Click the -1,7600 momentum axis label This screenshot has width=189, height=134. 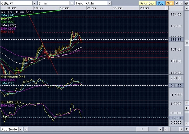pyautogui.click(x=176, y=95)
